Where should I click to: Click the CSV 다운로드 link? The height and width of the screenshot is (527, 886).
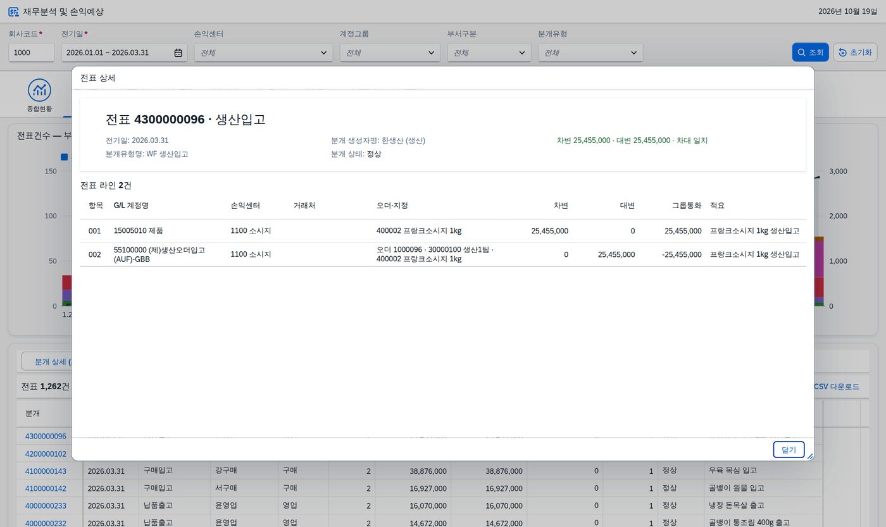836,387
